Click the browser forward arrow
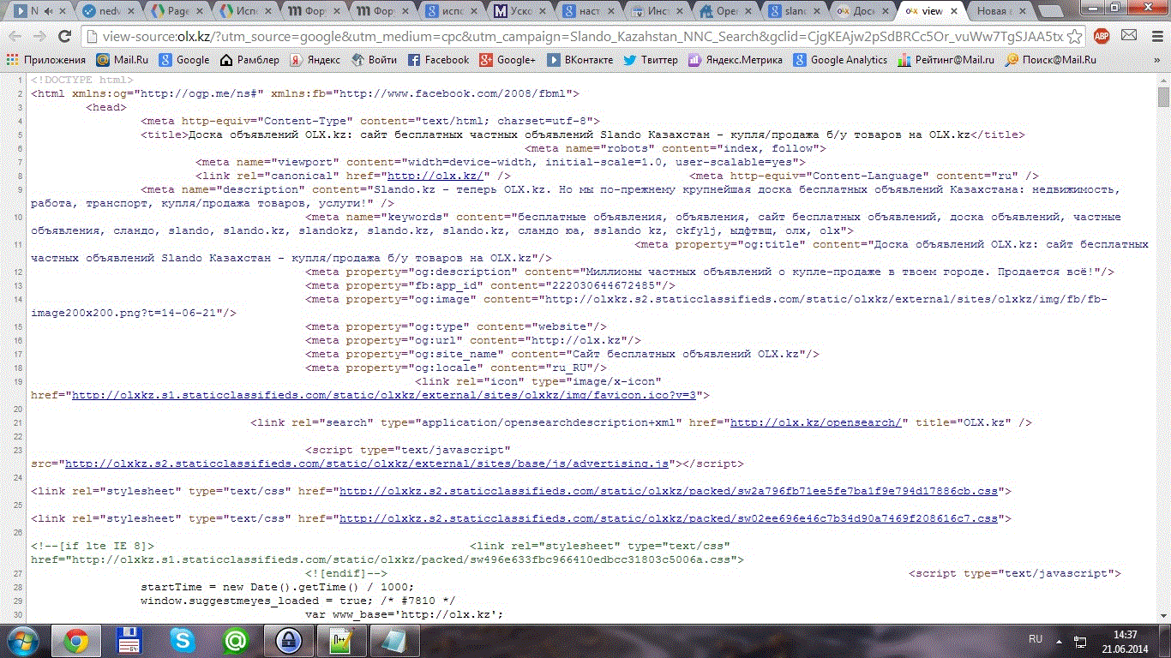Image resolution: width=1171 pixels, height=658 pixels. pyautogui.click(x=39, y=37)
